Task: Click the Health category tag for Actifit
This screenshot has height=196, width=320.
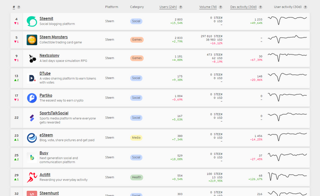Action: 136,177
